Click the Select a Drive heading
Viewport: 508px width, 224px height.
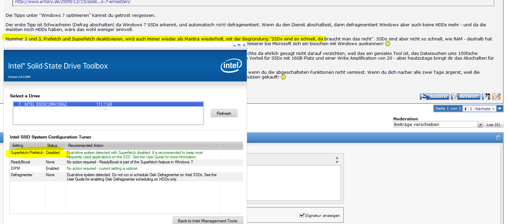coord(25,96)
